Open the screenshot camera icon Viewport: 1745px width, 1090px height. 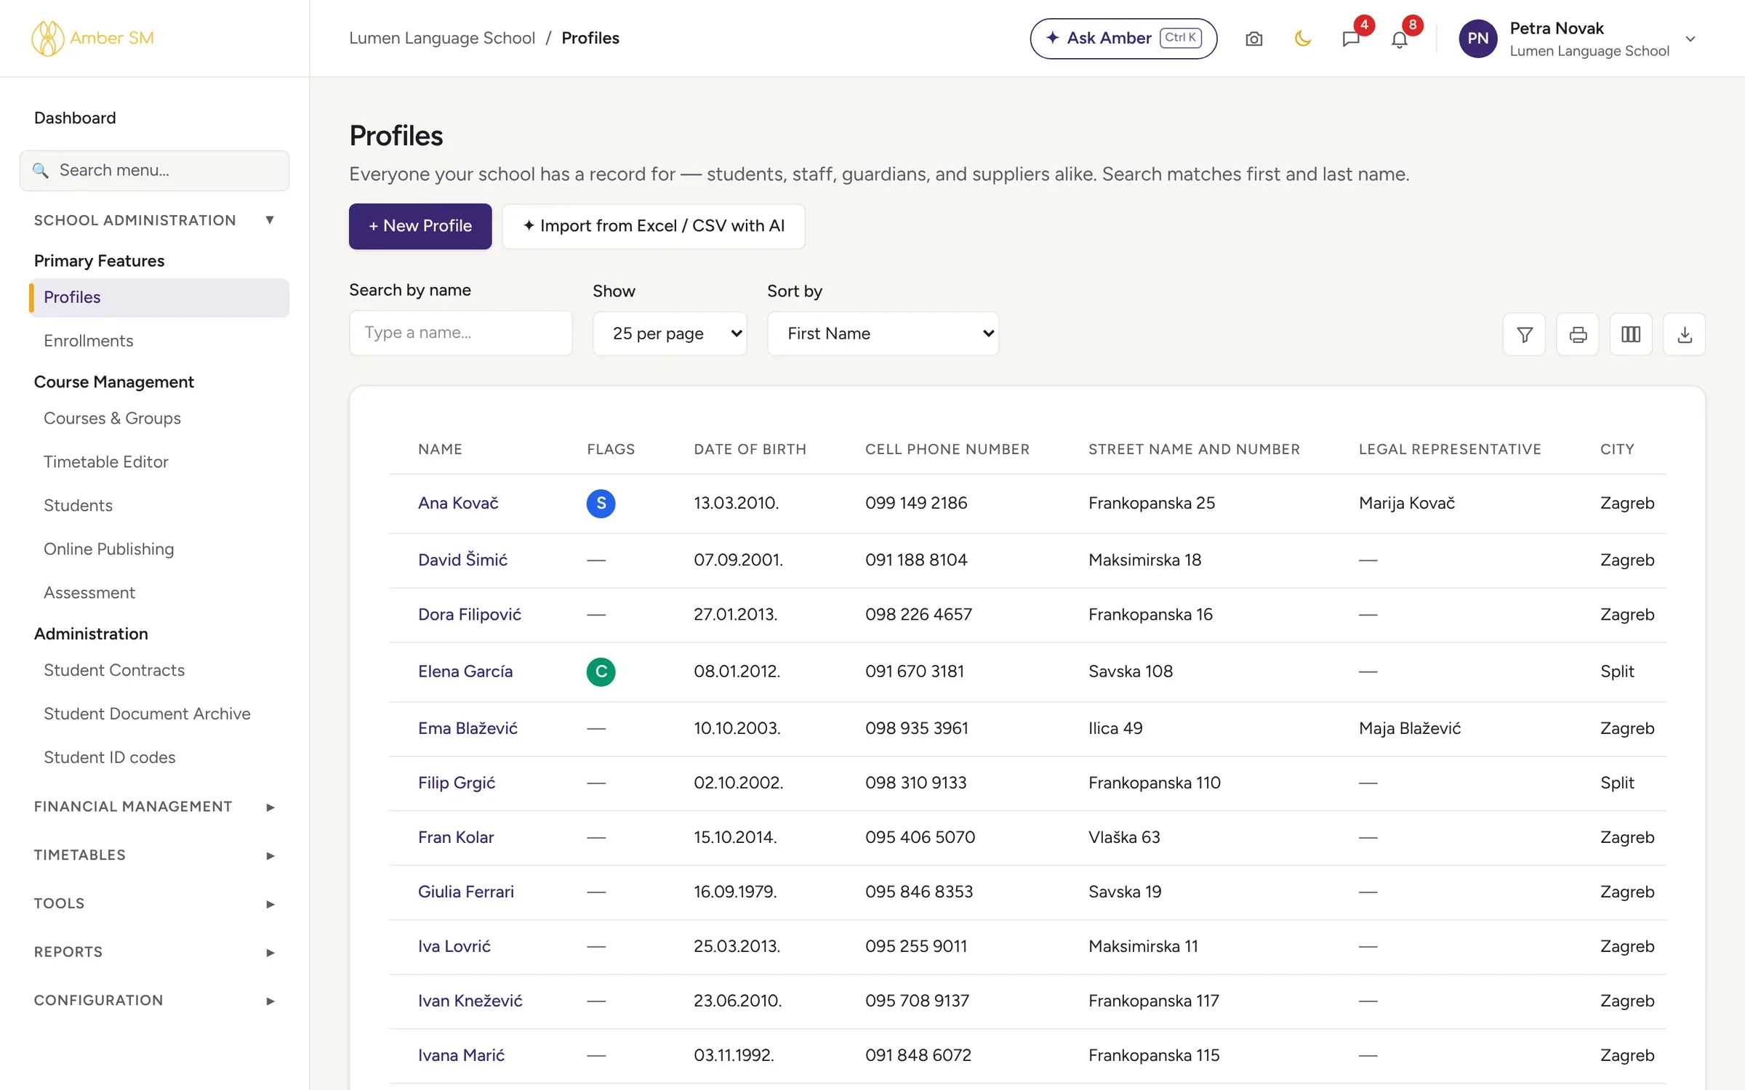pos(1253,39)
